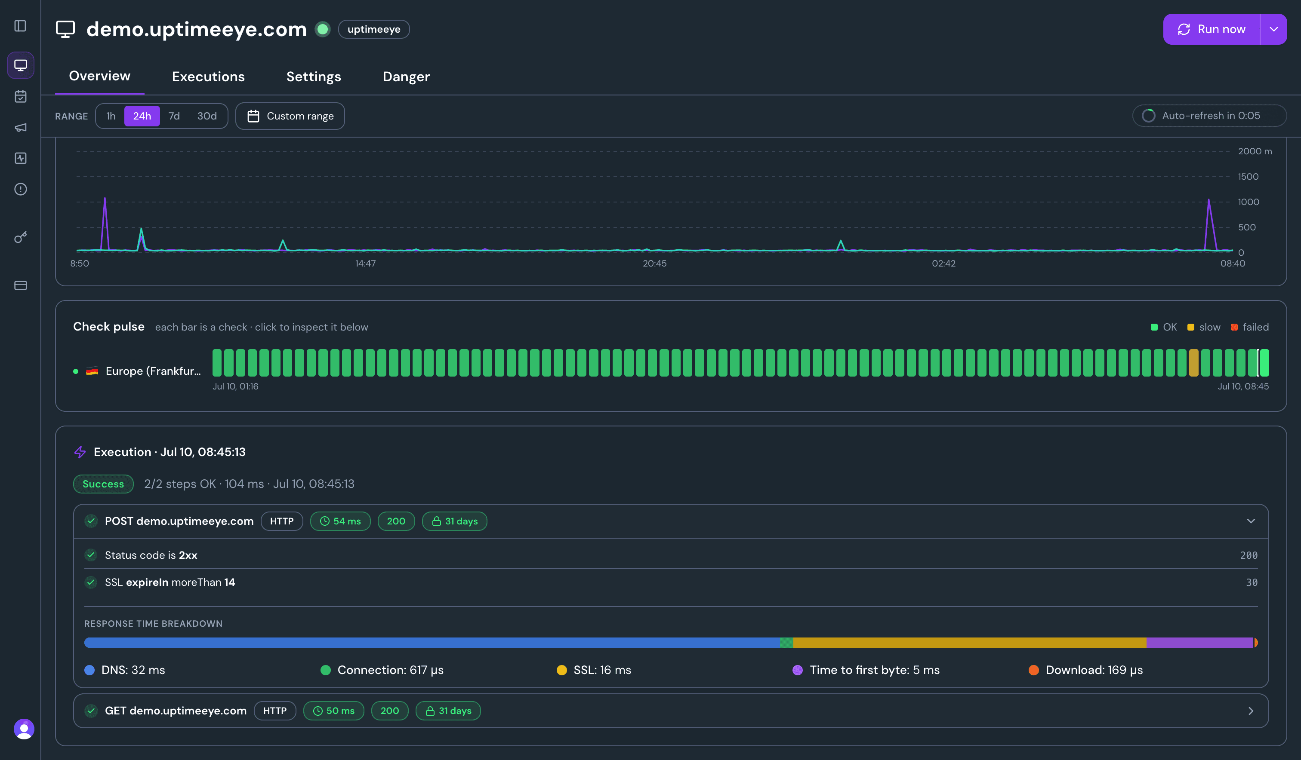Click the monitor icon beside the domain title
Viewport: 1301px width, 760px height.
65,29
